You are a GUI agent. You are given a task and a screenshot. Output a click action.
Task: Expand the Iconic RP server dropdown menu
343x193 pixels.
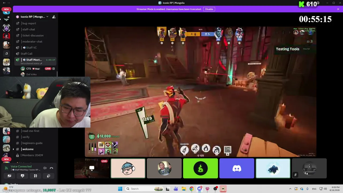click(x=47, y=17)
